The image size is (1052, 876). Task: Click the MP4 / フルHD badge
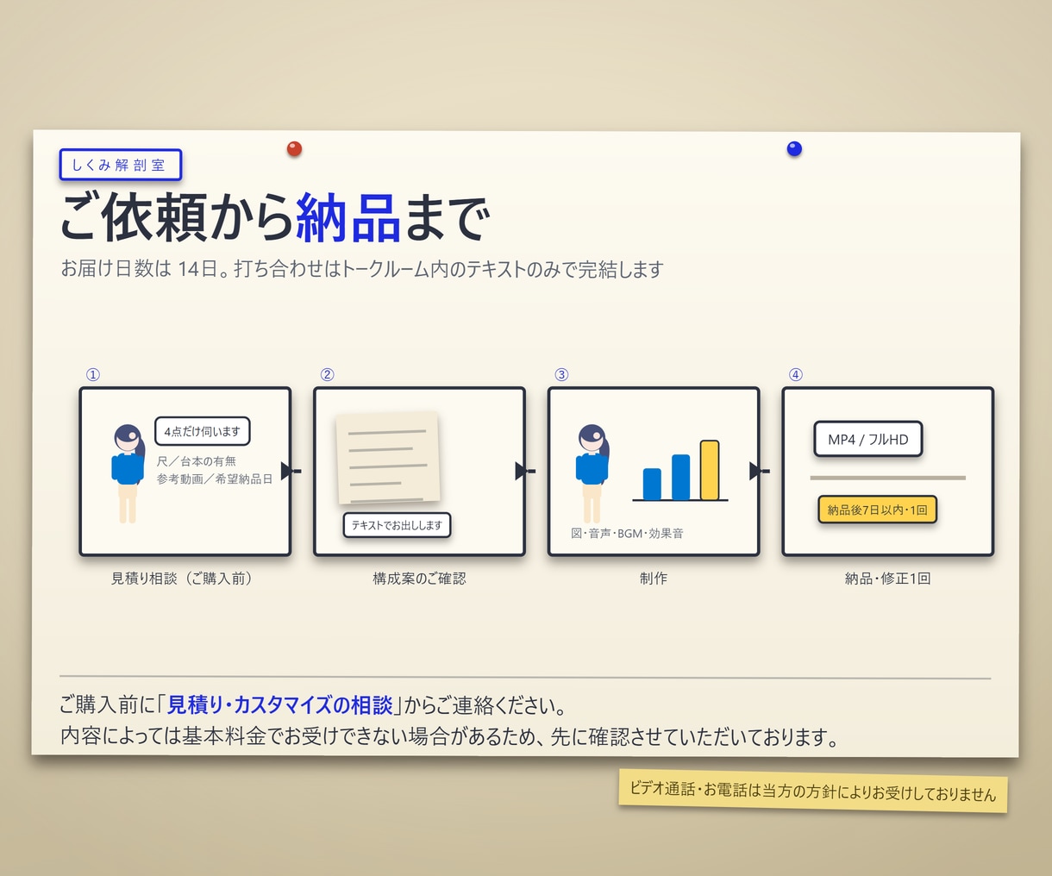[x=868, y=439]
